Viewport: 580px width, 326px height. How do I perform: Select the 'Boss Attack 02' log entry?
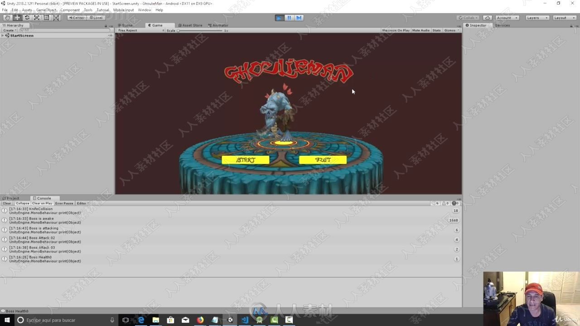[231, 240]
